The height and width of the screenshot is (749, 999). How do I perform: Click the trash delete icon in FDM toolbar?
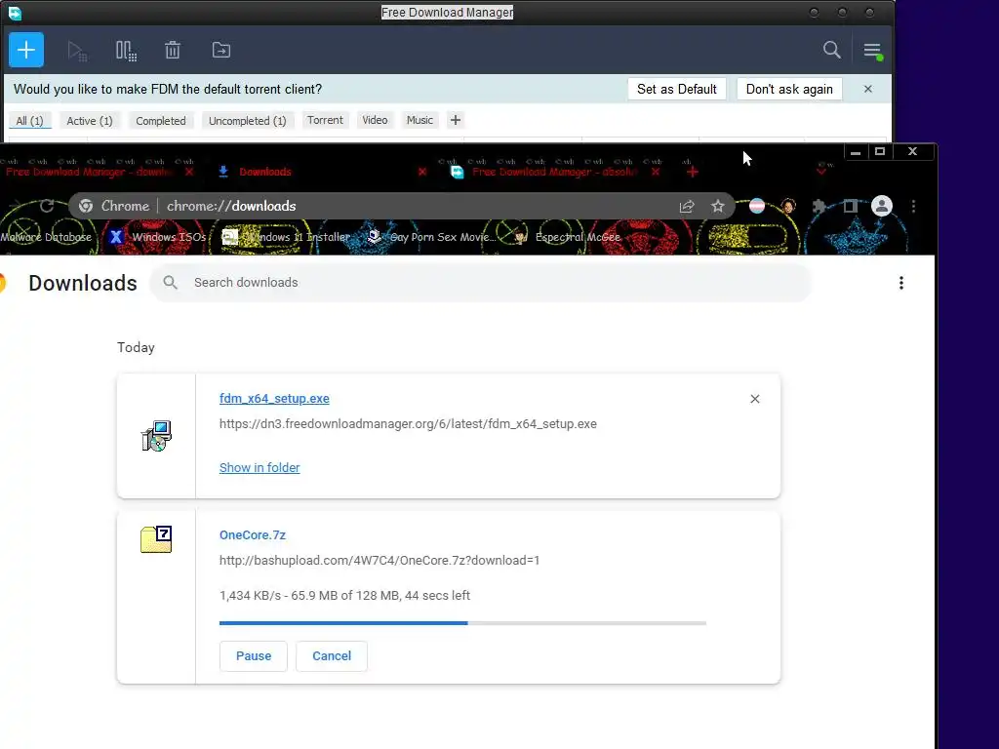pos(173,50)
